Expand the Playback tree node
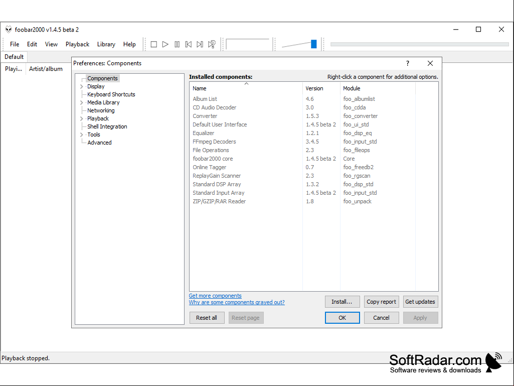Viewport: 514px width, 386px height. [82, 119]
